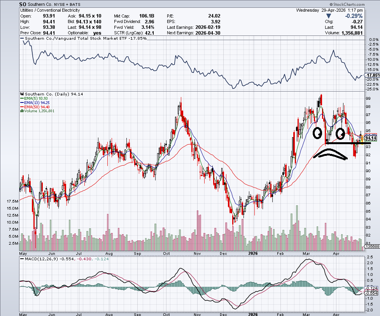The height and width of the screenshot is (316, 380).
Task: Click the P/E value 24.02
Action: [x=214, y=16]
